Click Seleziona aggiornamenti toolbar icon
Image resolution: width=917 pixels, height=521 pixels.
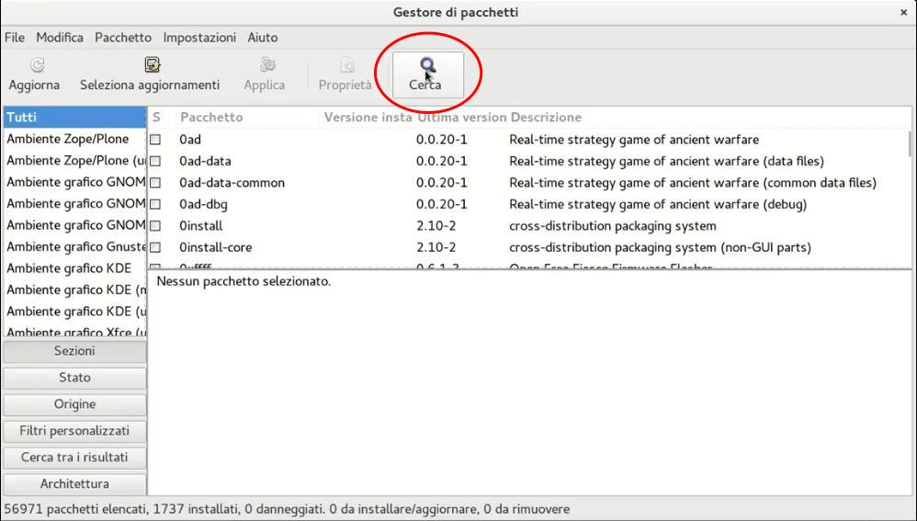(x=151, y=65)
